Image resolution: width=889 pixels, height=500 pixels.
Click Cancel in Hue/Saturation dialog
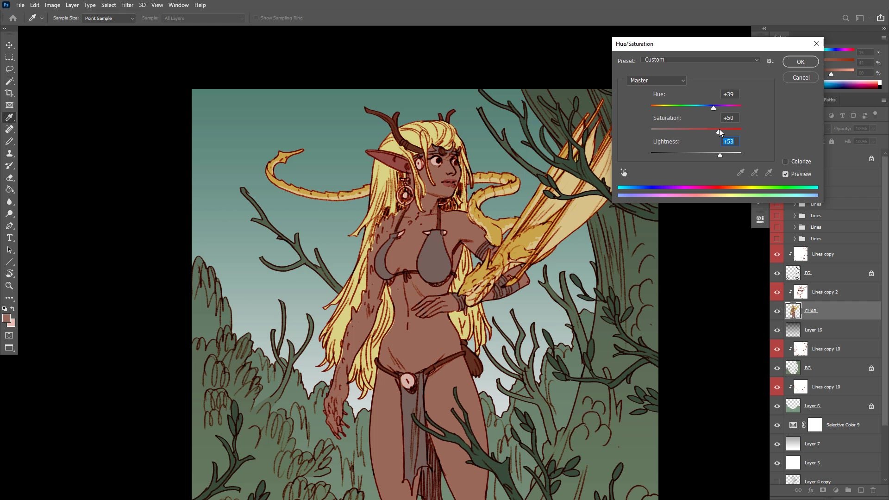(801, 78)
